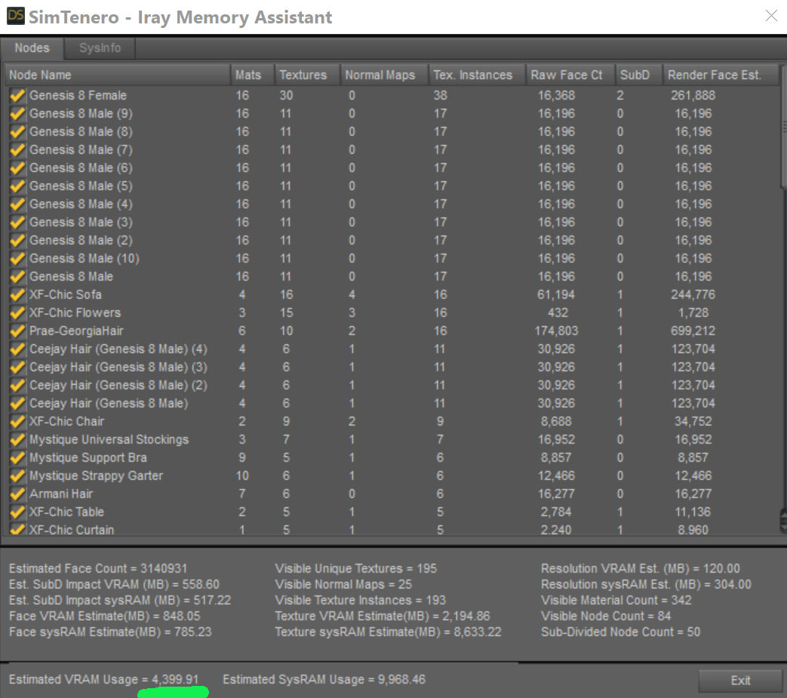
Task: Click the 699,212 render face estimate value
Action: [693, 331]
